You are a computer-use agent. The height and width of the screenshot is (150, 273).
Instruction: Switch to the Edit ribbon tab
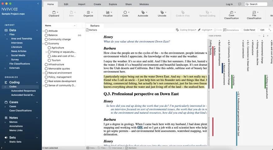click(x=66, y=4)
